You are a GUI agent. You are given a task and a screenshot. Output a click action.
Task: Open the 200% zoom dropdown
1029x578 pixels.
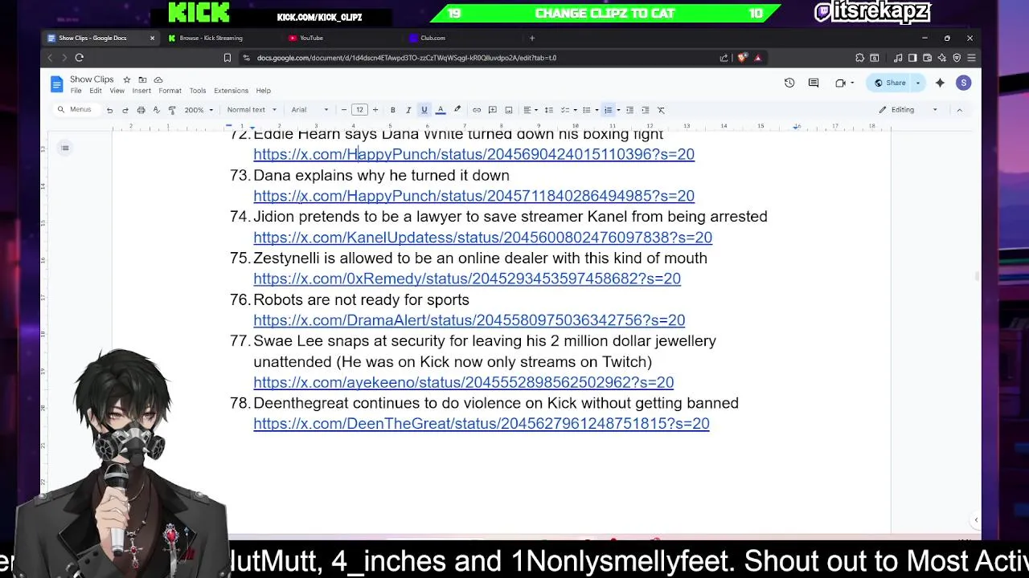point(199,110)
